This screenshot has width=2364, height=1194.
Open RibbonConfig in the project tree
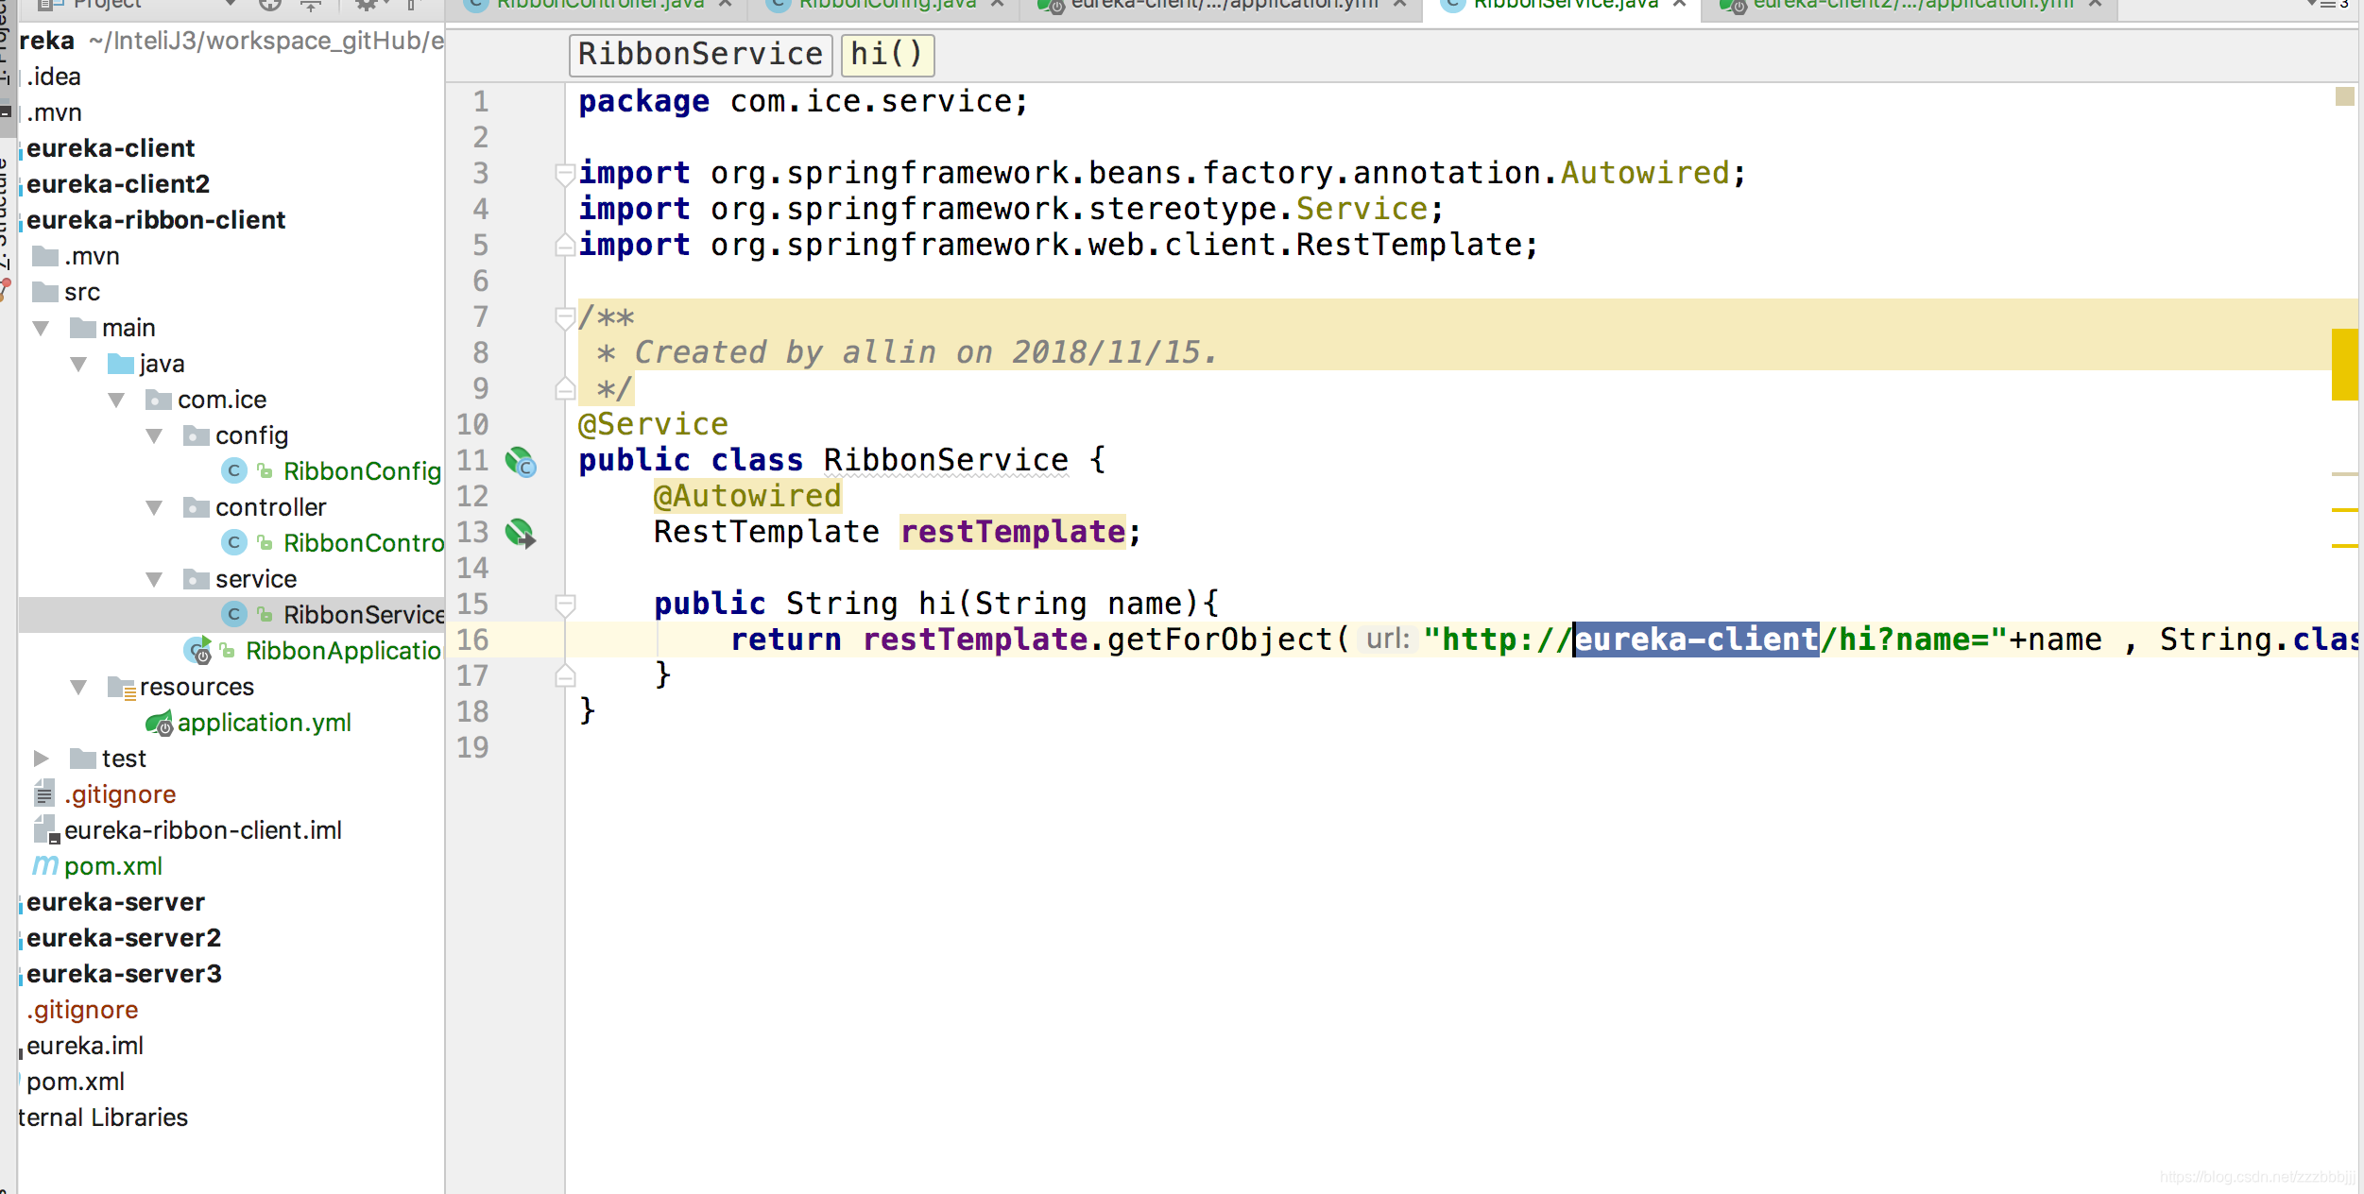pyautogui.click(x=362, y=471)
